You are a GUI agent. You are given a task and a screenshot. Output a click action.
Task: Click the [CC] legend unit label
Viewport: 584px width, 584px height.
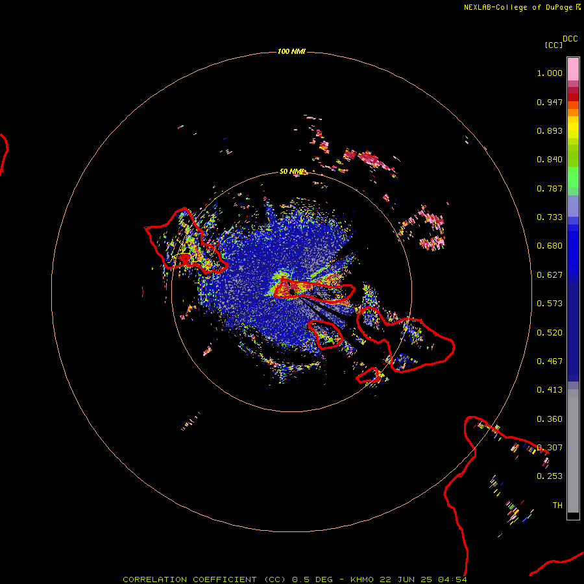[x=554, y=45]
